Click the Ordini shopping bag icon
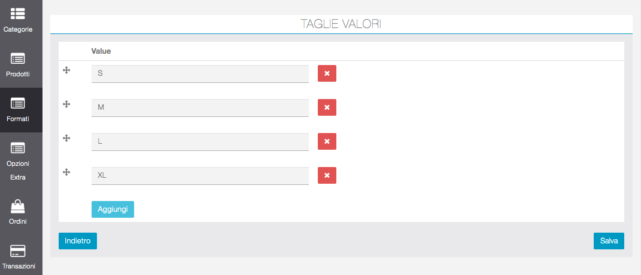The image size is (641, 275). 18,206
